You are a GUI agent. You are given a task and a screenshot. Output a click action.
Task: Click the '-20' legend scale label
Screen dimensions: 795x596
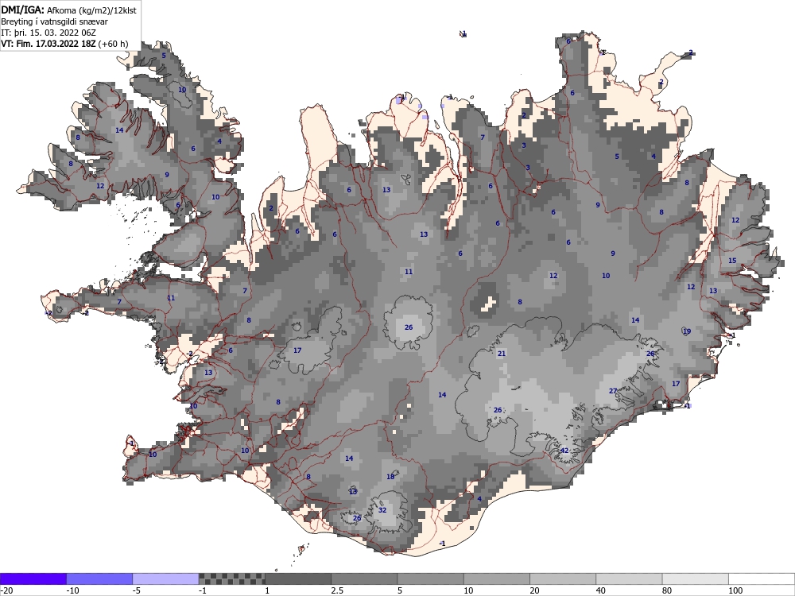(x=6, y=590)
